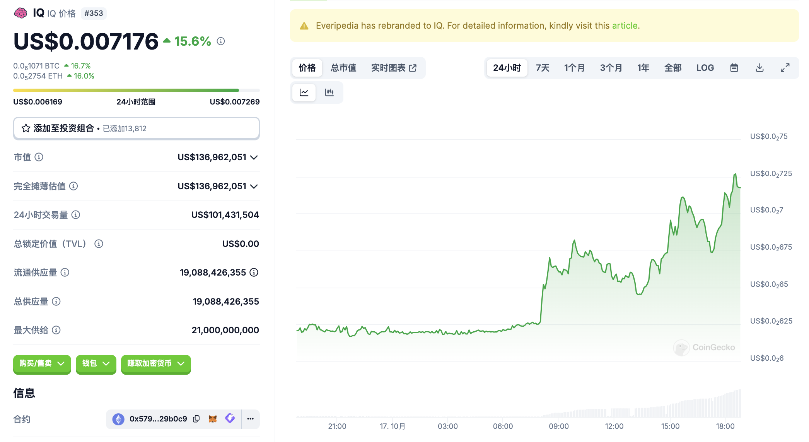Screen dimensions: 809x442
Task: Open 实时图表 external link
Action: pos(394,68)
